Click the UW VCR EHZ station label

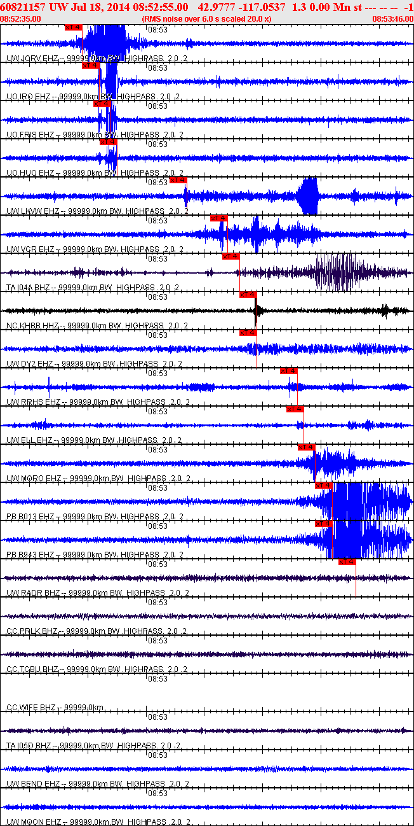point(95,249)
